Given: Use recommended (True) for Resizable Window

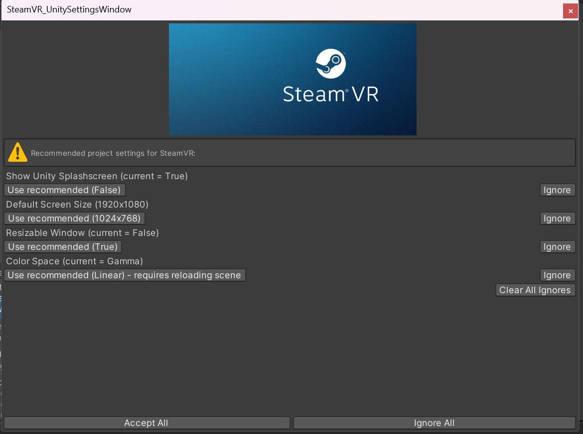Looking at the screenshot, I should coord(63,247).
